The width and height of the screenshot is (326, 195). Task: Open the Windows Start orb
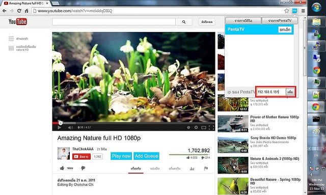pos(316,8)
